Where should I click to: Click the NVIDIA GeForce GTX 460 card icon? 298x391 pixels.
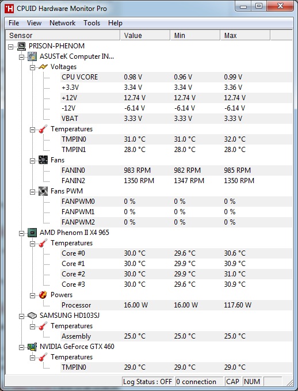(x=32, y=347)
